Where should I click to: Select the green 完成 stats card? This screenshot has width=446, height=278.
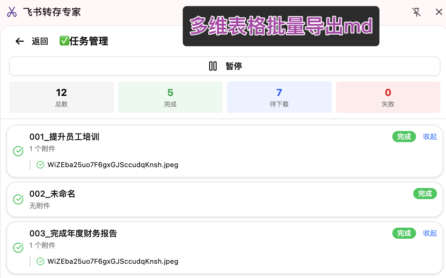tap(170, 97)
